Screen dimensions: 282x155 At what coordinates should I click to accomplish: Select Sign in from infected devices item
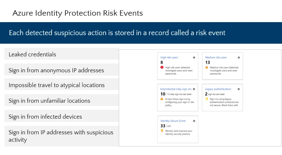tap(61, 116)
